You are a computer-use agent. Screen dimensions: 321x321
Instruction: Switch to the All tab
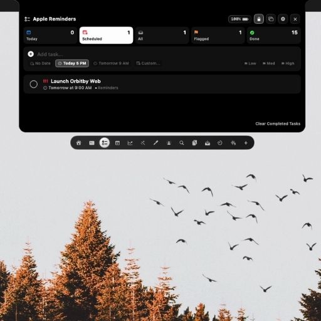point(162,35)
